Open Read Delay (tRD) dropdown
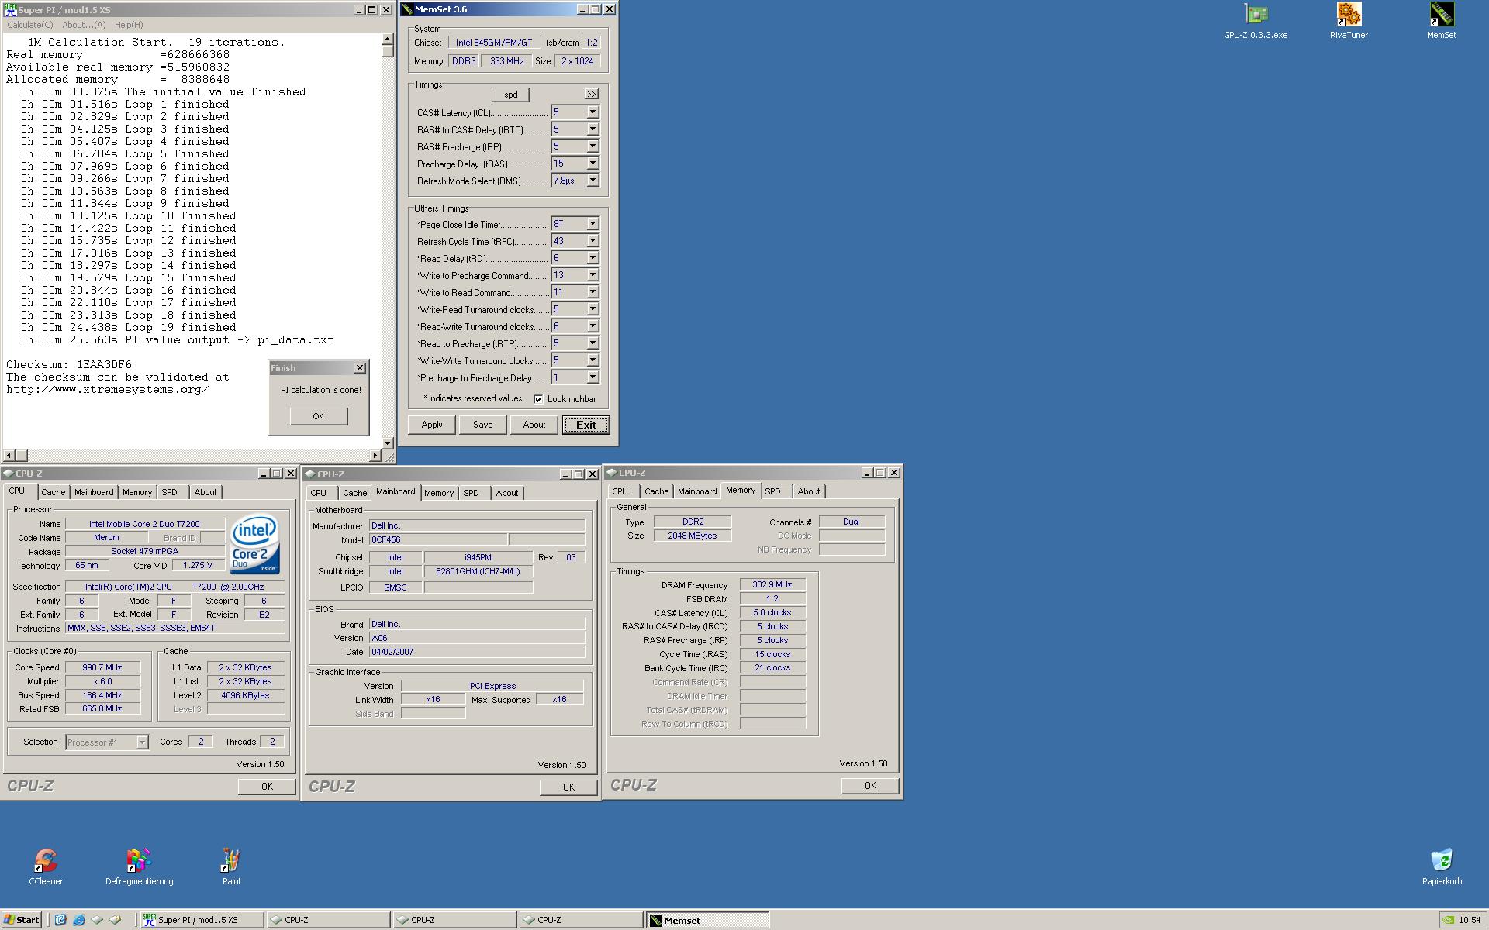Viewport: 1489px width, 930px height. pyautogui.click(x=592, y=258)
